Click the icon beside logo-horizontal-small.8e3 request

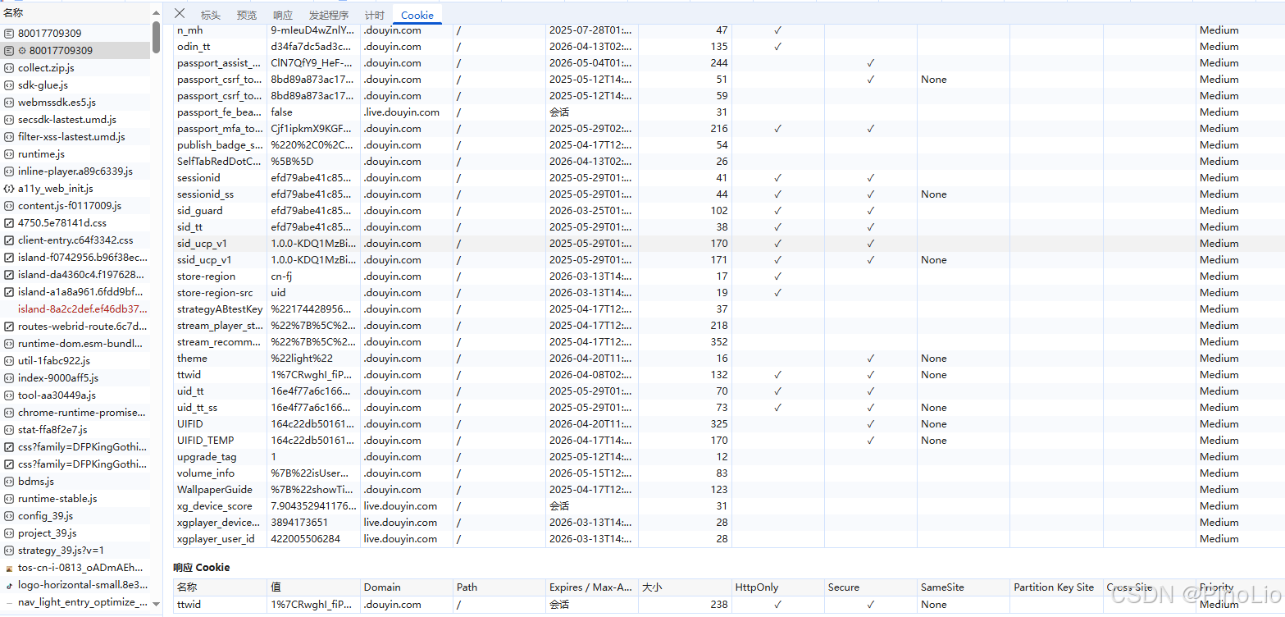(x=9, y=585)
